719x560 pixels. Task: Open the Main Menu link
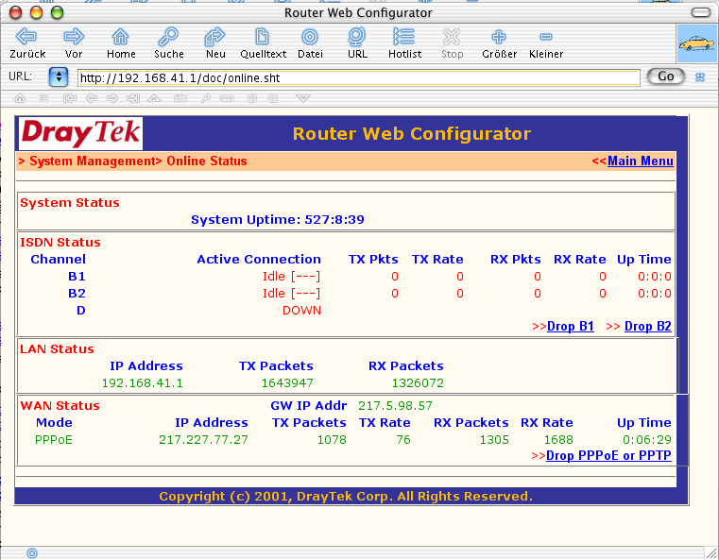[x=641, y=161]
